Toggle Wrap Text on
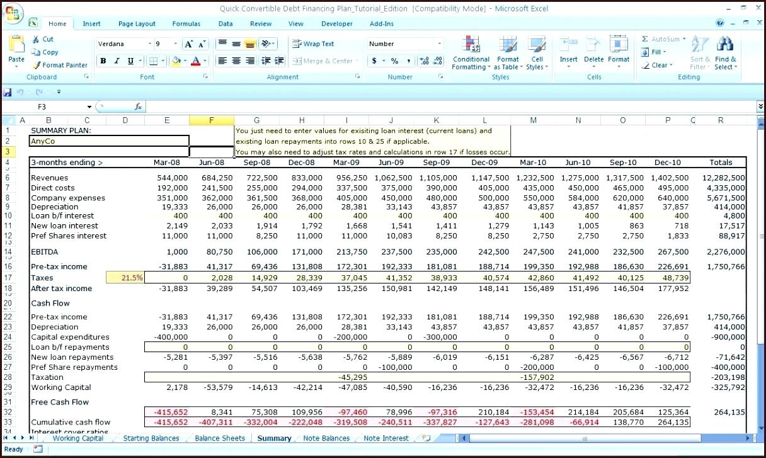766x458 pixels. pyautogui.click(x=313, y=44)
